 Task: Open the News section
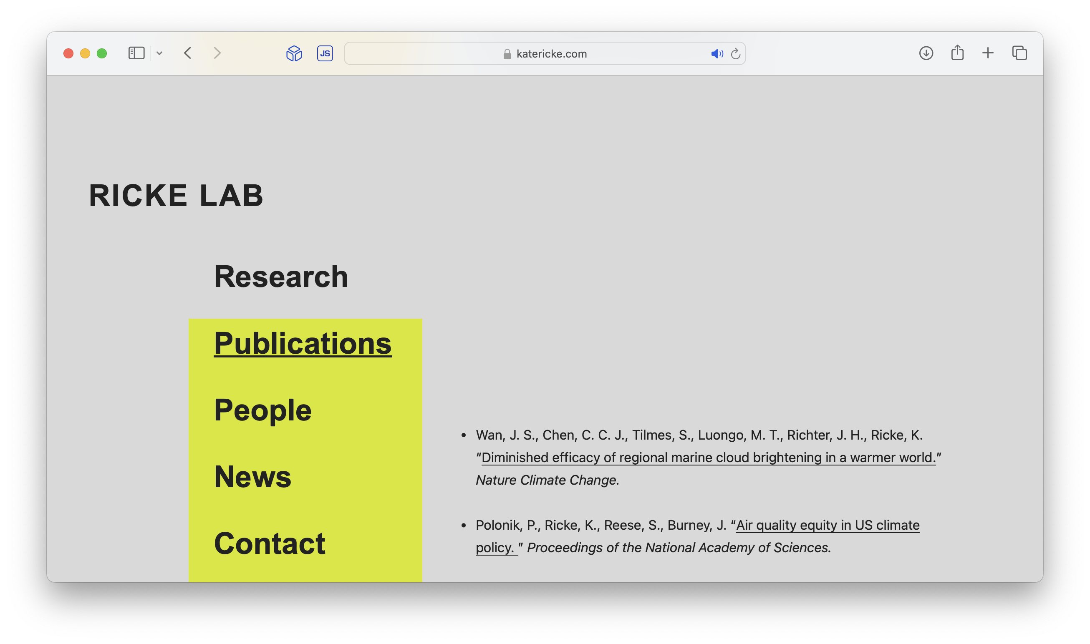[x=252, y=476]
